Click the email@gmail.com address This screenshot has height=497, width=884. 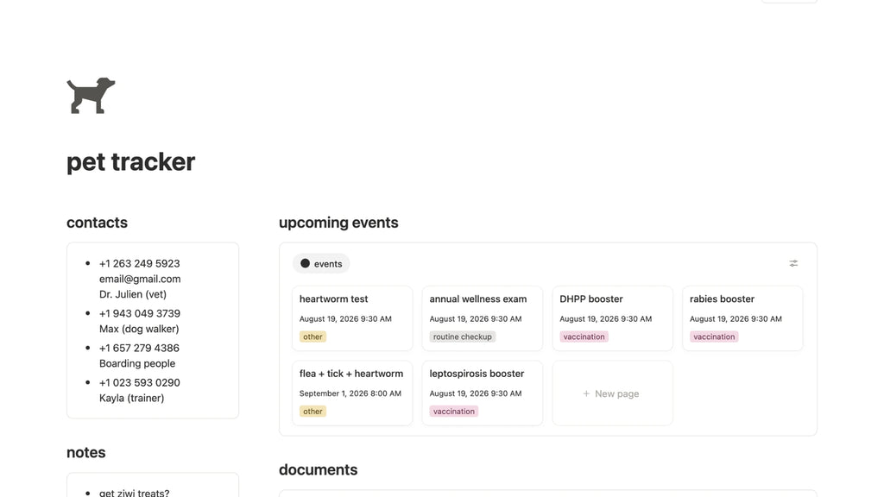click(x=140, y=279)
